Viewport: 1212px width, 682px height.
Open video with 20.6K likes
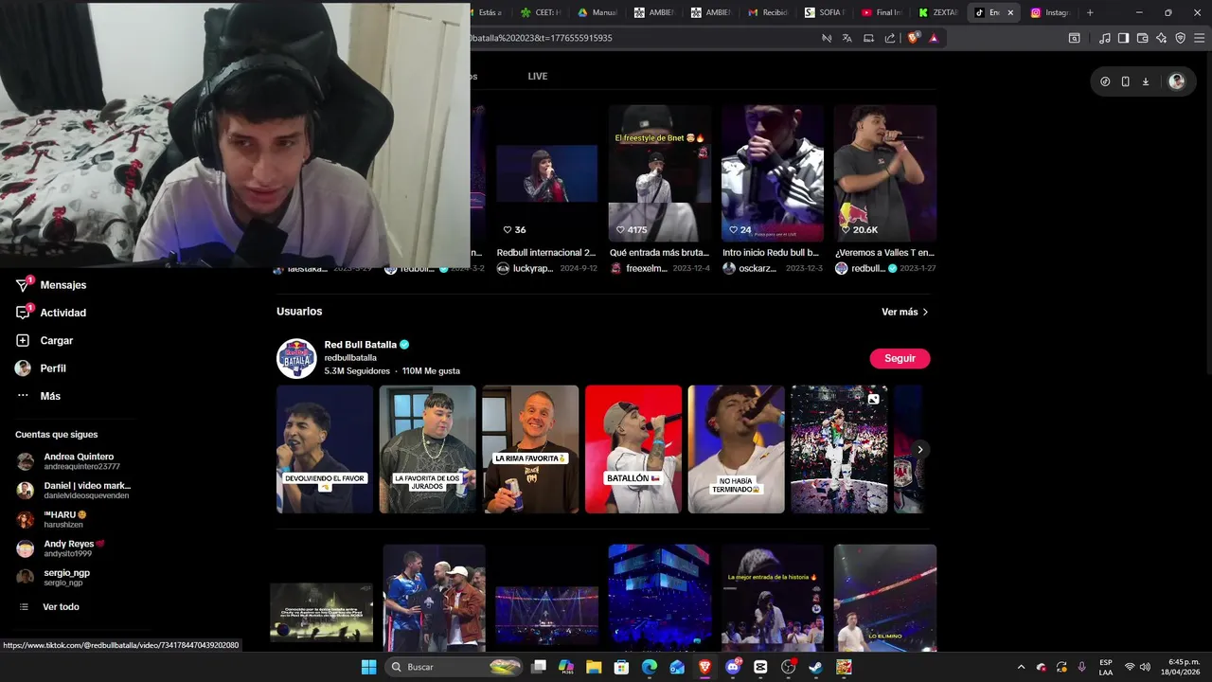[885, 173]
